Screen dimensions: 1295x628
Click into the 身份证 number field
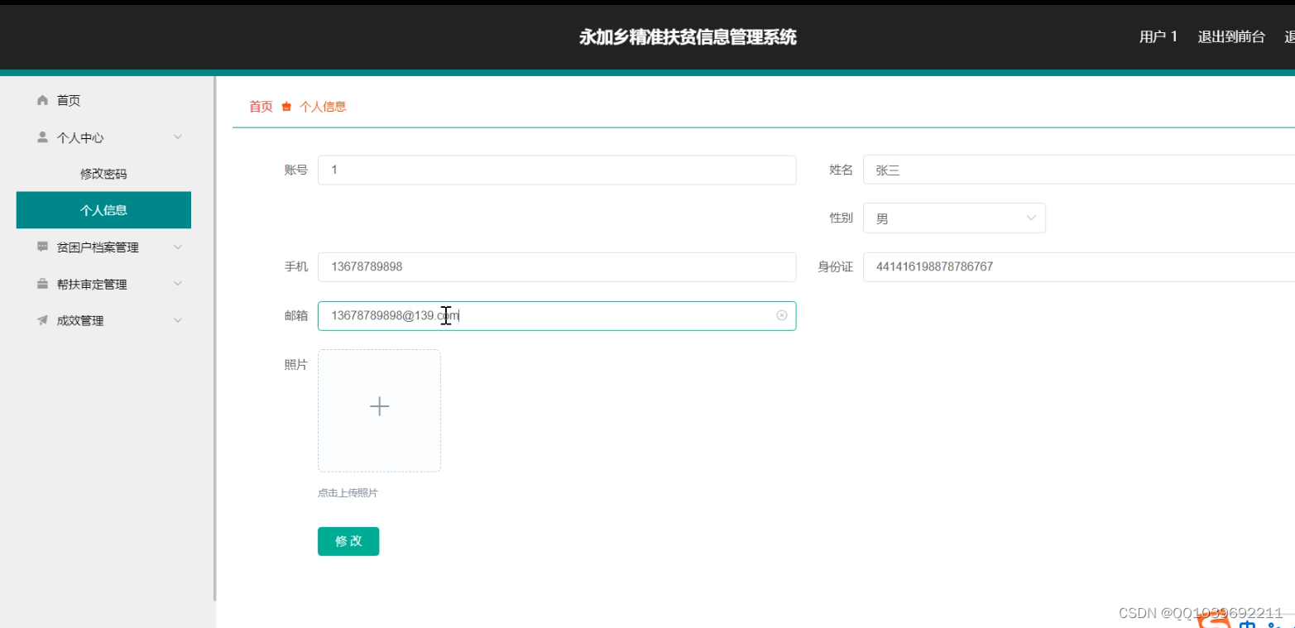(1079, 267)
